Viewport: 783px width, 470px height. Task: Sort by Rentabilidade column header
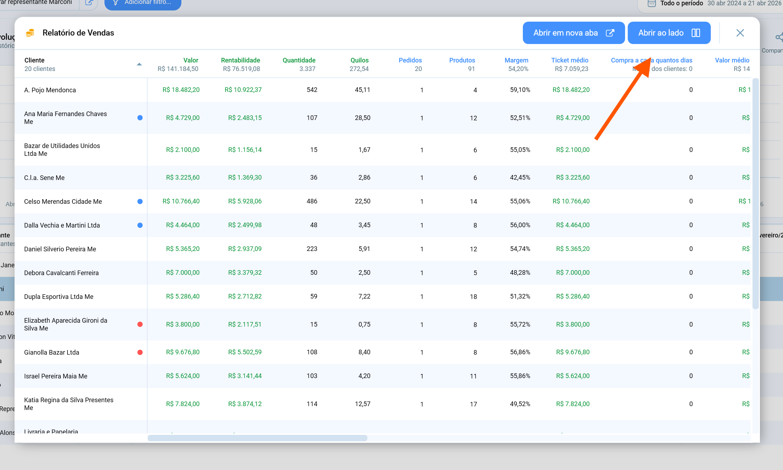(240, 60)
